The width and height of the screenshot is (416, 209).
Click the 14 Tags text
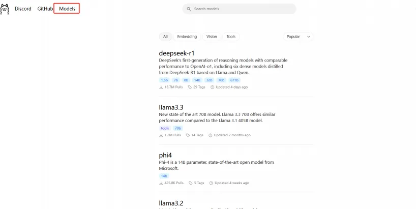[197, 135]
